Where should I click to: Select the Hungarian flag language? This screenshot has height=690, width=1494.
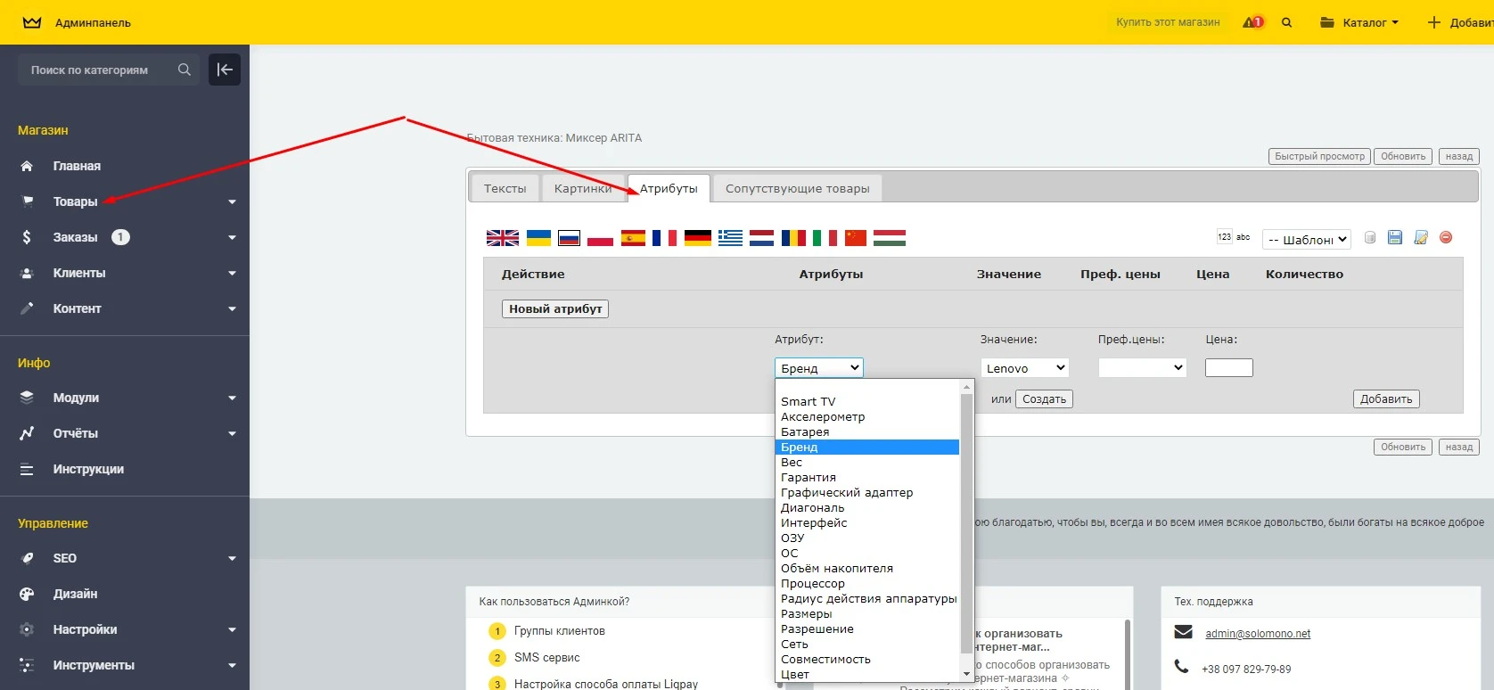tap(890, 238)
